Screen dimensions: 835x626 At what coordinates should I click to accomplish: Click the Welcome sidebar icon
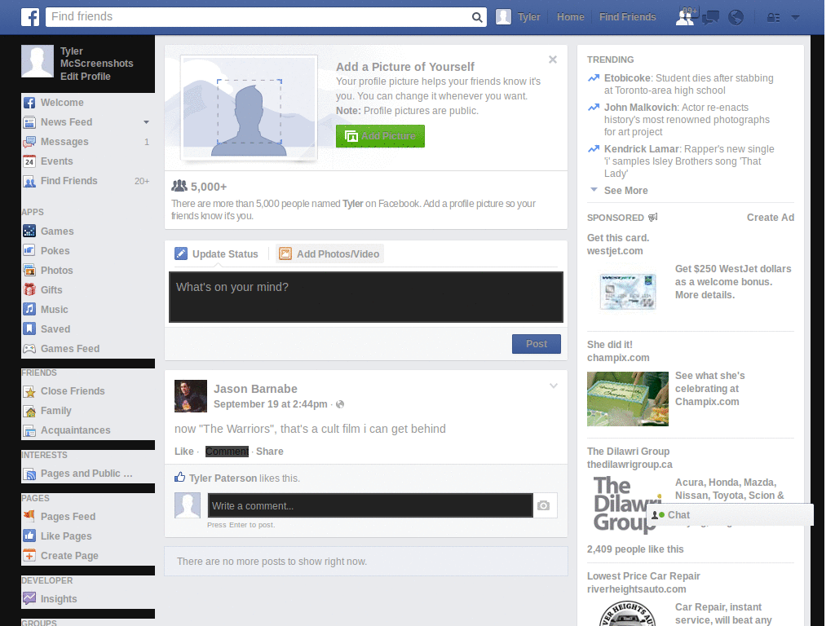(x=29, y=103)
